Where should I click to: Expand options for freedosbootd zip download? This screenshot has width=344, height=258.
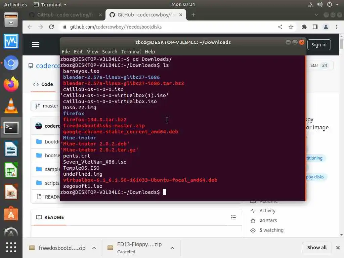[94, 248]
